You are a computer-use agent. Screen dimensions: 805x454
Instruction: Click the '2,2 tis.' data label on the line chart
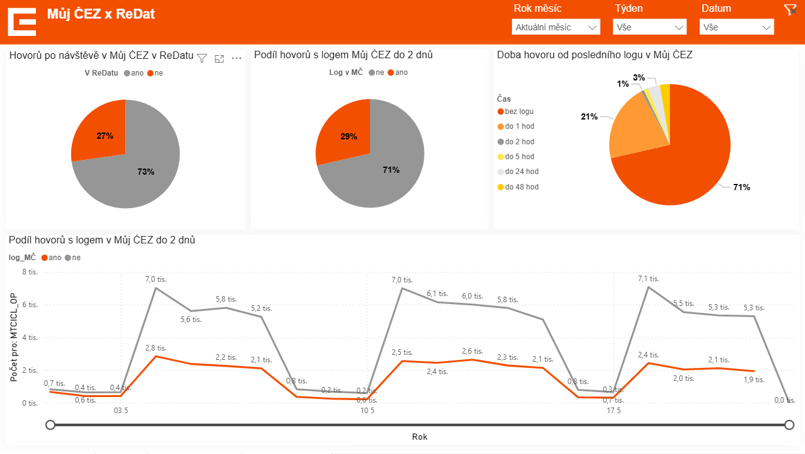pyautogui.click(x=226, y=357)
